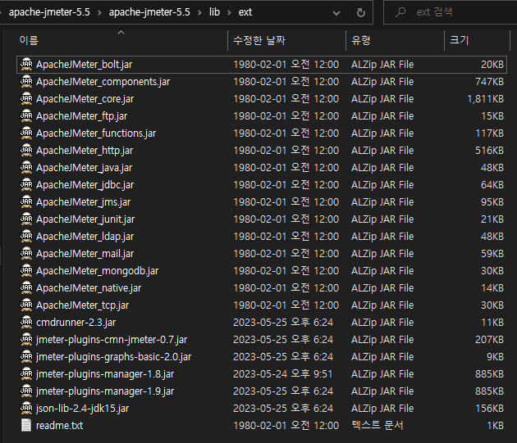517x443 pixels.
Task: Select file name ApacheJMeter_mongodb.jar
Action: click(x=98, y=270)
